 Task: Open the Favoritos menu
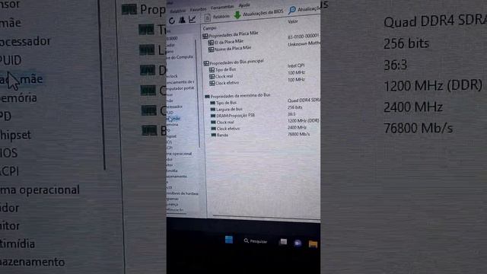pos(198,9)
